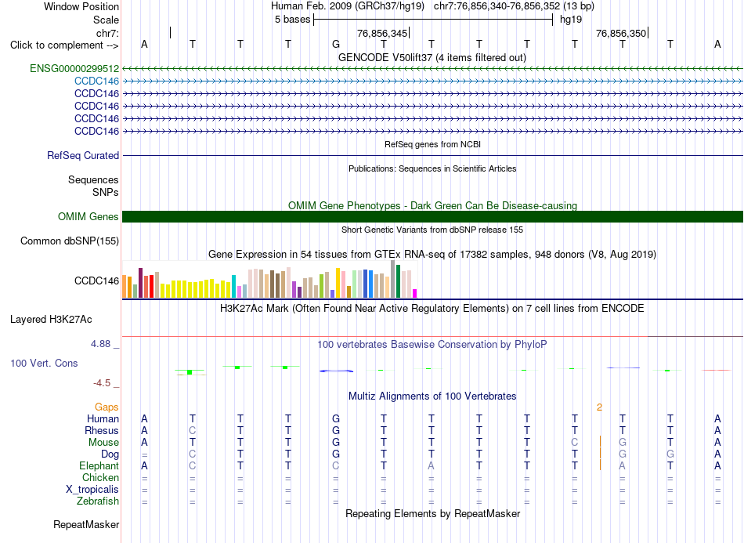Click the orange gap marker numbered 2
Image resolution: width=744 pixels, height=543 pixels.
(x=599, y=407)
